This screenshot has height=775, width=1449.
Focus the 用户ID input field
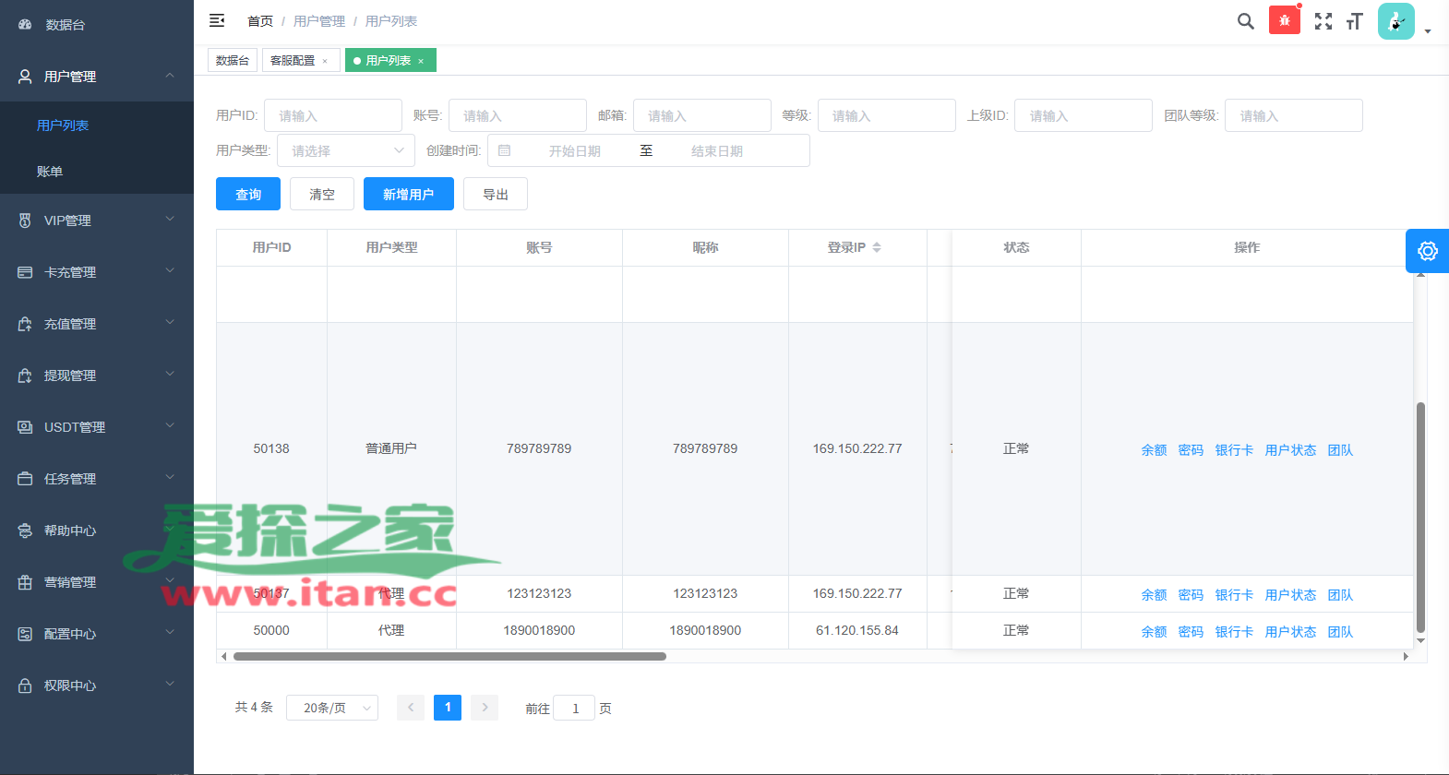tap(333, 115)
